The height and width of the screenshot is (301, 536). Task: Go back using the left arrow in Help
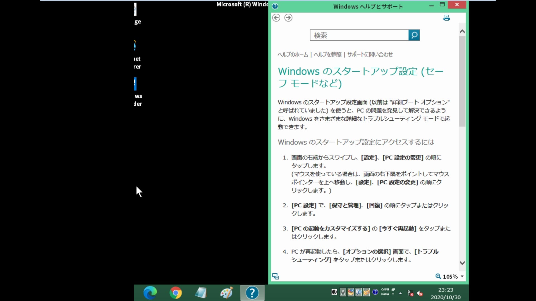tap(276, 18)
